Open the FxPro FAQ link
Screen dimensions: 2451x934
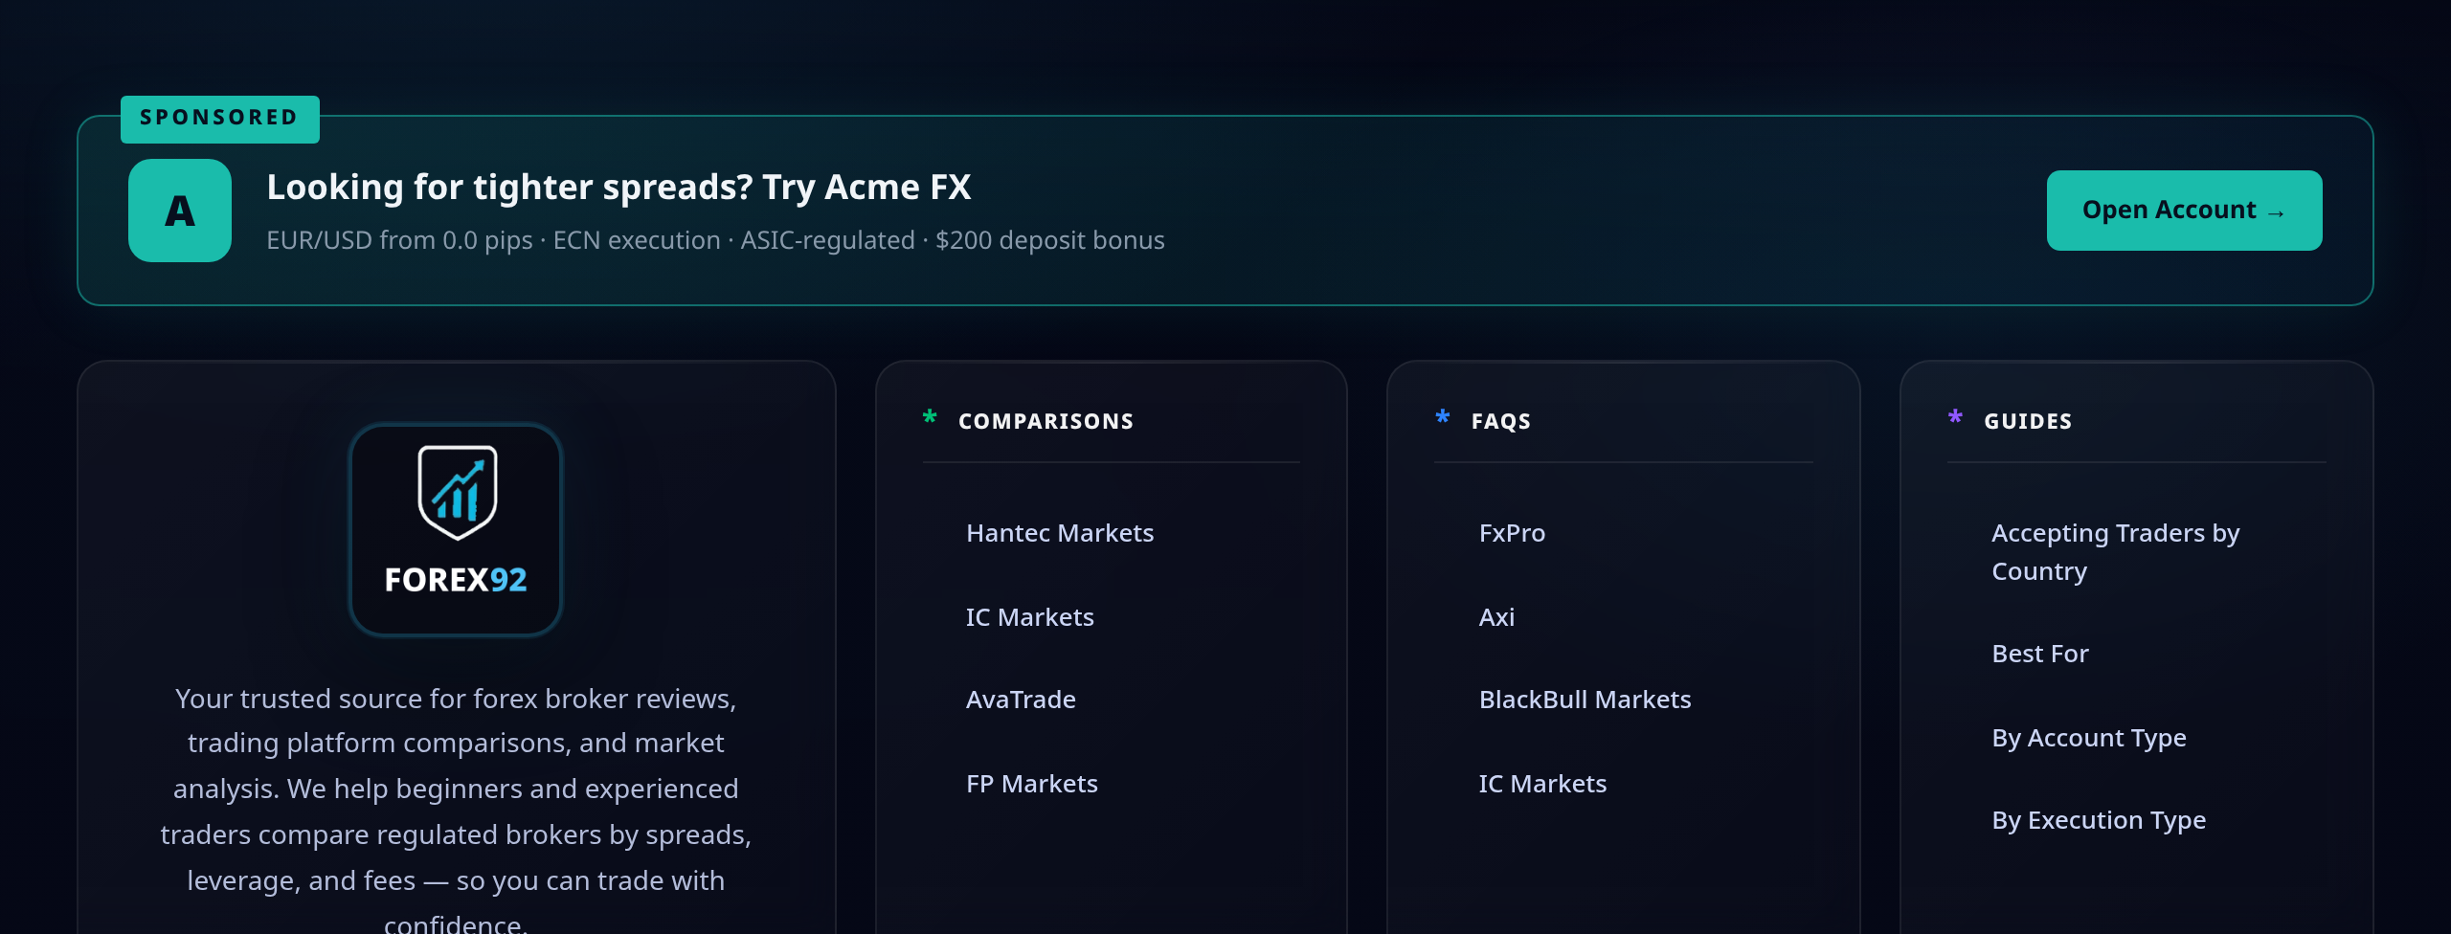(x=1512, y=533)
